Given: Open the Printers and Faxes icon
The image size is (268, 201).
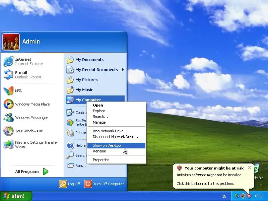Looking at the screenshot, I should point(70,133).
